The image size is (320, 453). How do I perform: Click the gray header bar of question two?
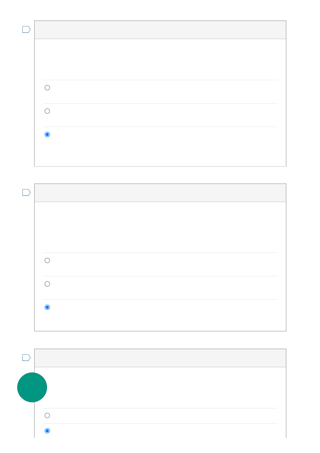pyautogui.click(x=160, y=193)
